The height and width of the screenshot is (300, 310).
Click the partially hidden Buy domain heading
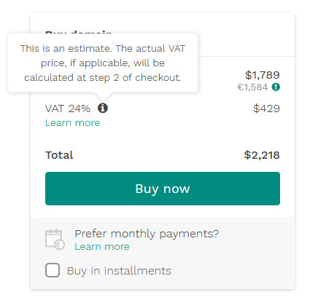coord(78,32)
